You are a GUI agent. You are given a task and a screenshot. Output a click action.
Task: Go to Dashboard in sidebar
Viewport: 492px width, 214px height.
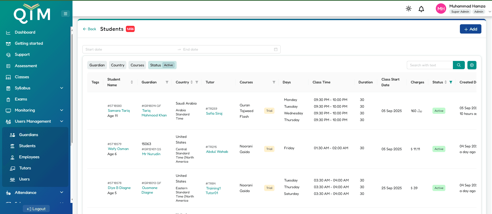(x=25, y=32)
